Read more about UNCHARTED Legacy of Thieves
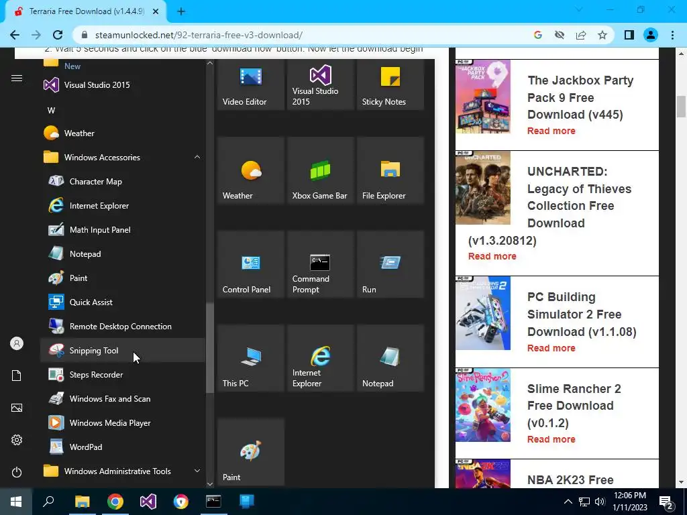The width and height of the screenshot is (687, 515). 492,256
